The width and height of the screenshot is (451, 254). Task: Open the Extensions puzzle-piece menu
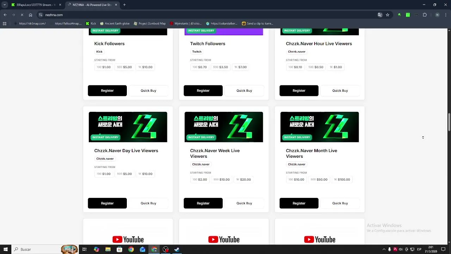click(425, 15)
